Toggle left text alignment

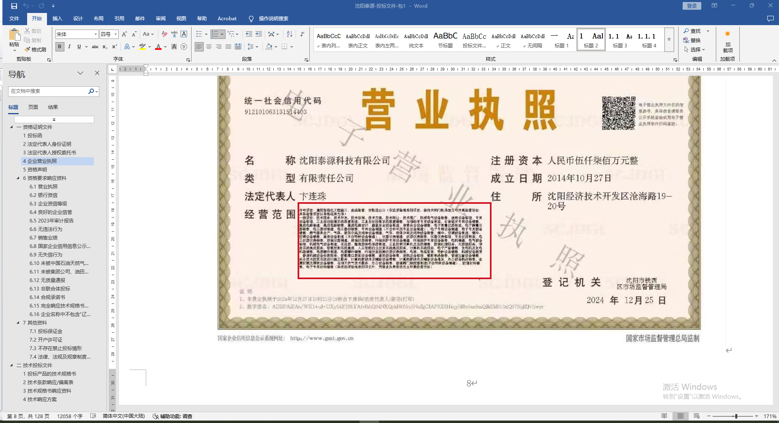click(x=199, y=47)
